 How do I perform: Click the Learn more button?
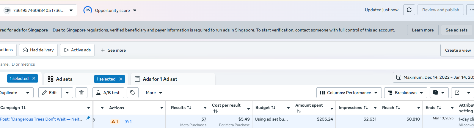[423, 30]
